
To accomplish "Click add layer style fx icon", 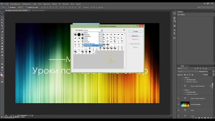I will click(196, 118).
